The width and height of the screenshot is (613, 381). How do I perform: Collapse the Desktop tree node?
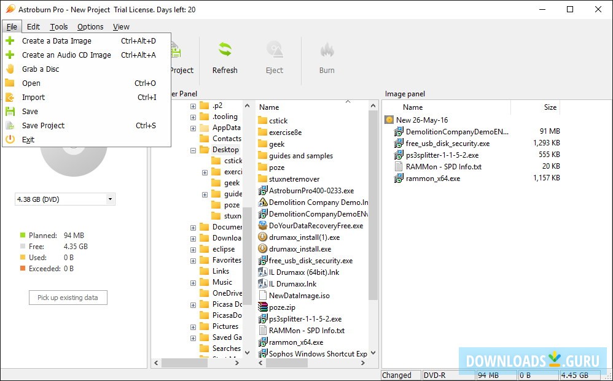pyautogui.click(x=193, y=149)
